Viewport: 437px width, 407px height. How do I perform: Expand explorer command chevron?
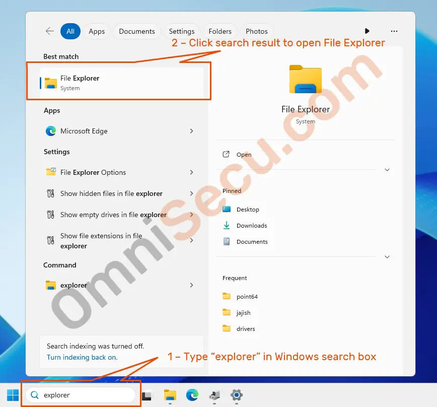click(x=191, y=285)
